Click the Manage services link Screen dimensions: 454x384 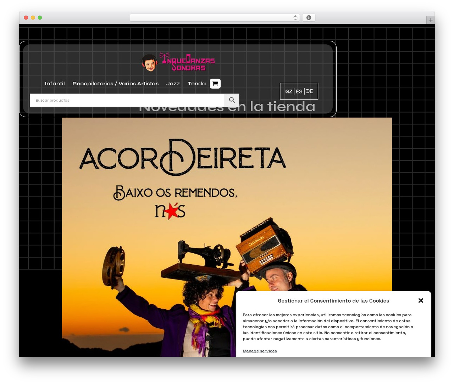pyautogui.click(x=260, y=351)
